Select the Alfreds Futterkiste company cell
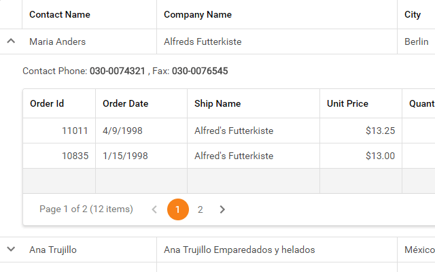435x272 pixels. coord(203,41)
